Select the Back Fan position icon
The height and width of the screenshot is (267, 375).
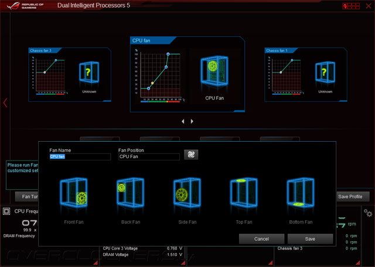(x=130, y=193)
